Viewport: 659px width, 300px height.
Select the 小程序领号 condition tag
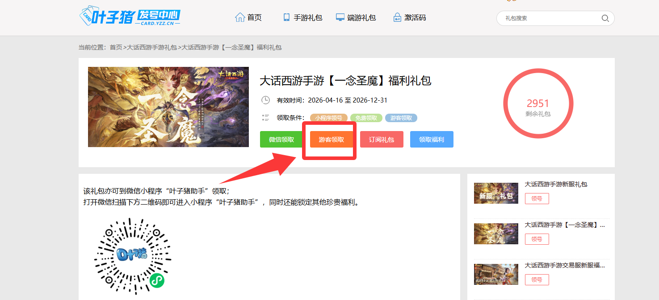(x=328, y=118)
